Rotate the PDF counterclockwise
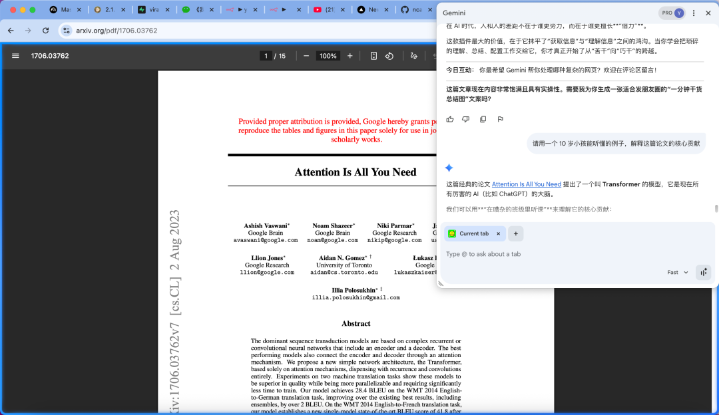The image size is (719, 415). 389,56
